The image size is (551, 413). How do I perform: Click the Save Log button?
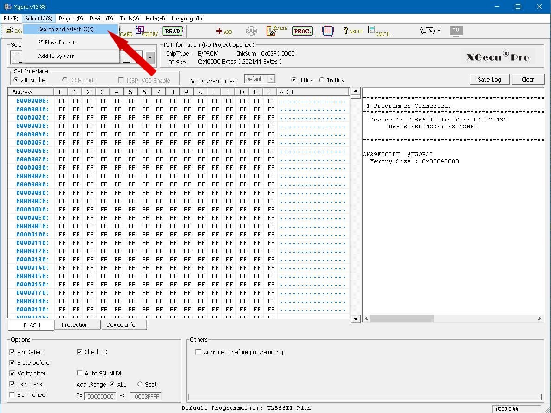click(490, 80)
